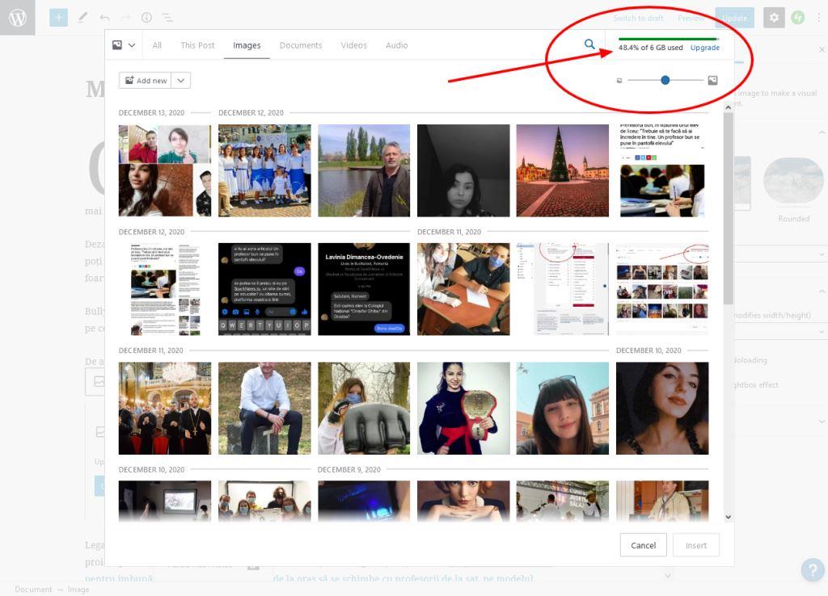Click the small thumbnails icon beside slider
Viewport: 828px width, 596px height.
point(619,81)
